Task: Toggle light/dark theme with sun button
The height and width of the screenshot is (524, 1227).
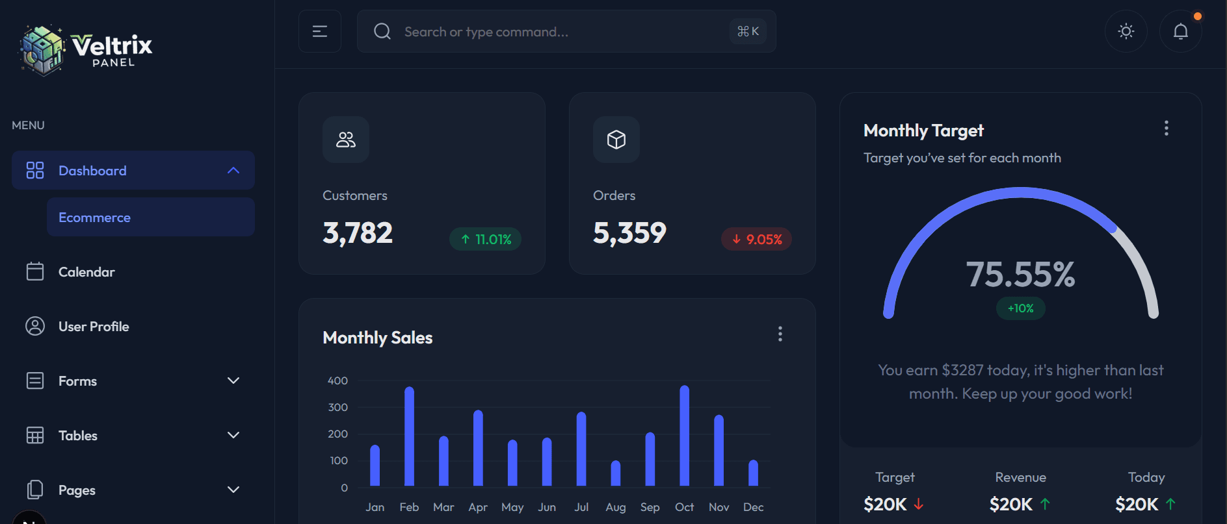Action: coord(1126,31)
